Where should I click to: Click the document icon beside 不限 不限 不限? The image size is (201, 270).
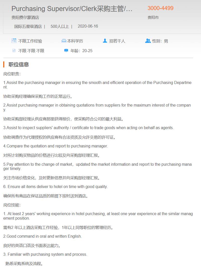(x=14, y=50)
